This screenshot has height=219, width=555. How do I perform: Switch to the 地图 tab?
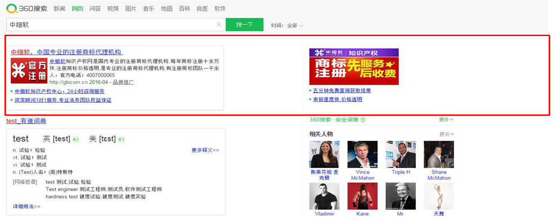[x=167, y=9]
